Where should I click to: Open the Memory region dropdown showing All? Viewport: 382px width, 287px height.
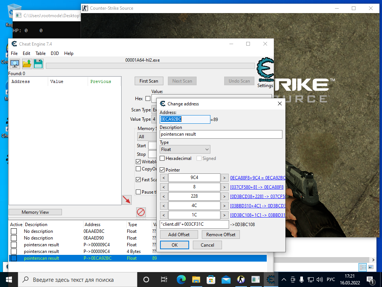(147, 137)
